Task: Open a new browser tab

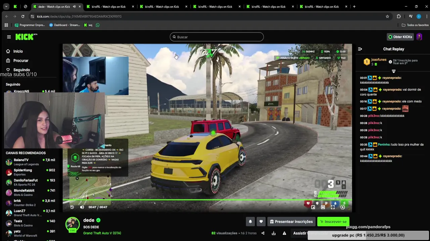Action: pos(354,6)
